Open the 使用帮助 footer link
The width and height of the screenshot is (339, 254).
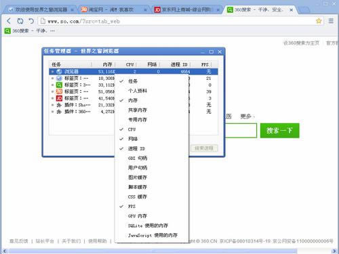[x=98, y=241]
